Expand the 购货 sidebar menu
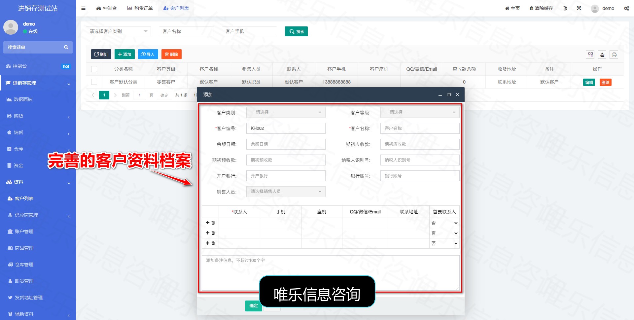Screen dimensions: 634x320 click(38, 116)
